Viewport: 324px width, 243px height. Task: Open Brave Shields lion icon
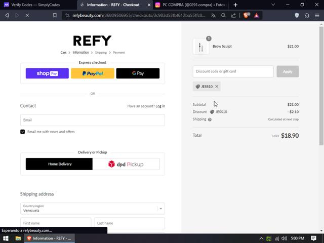tap(247, 15)
